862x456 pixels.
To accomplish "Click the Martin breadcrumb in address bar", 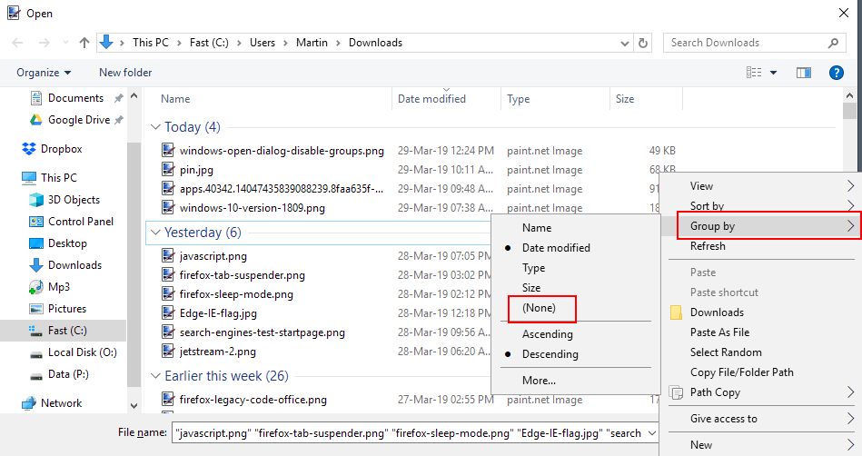I will (312, 43).
